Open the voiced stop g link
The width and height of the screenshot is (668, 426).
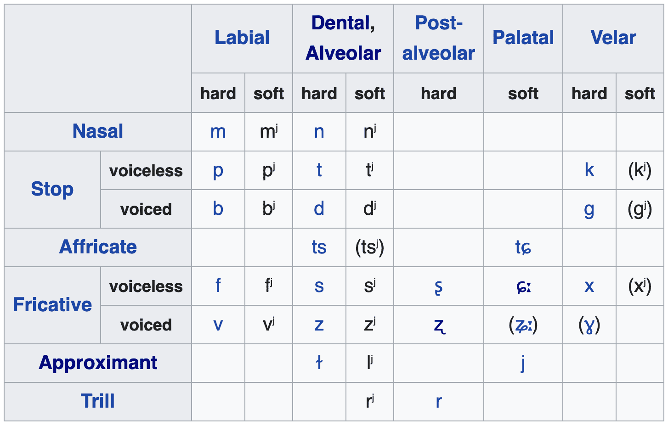pos(589,210)
